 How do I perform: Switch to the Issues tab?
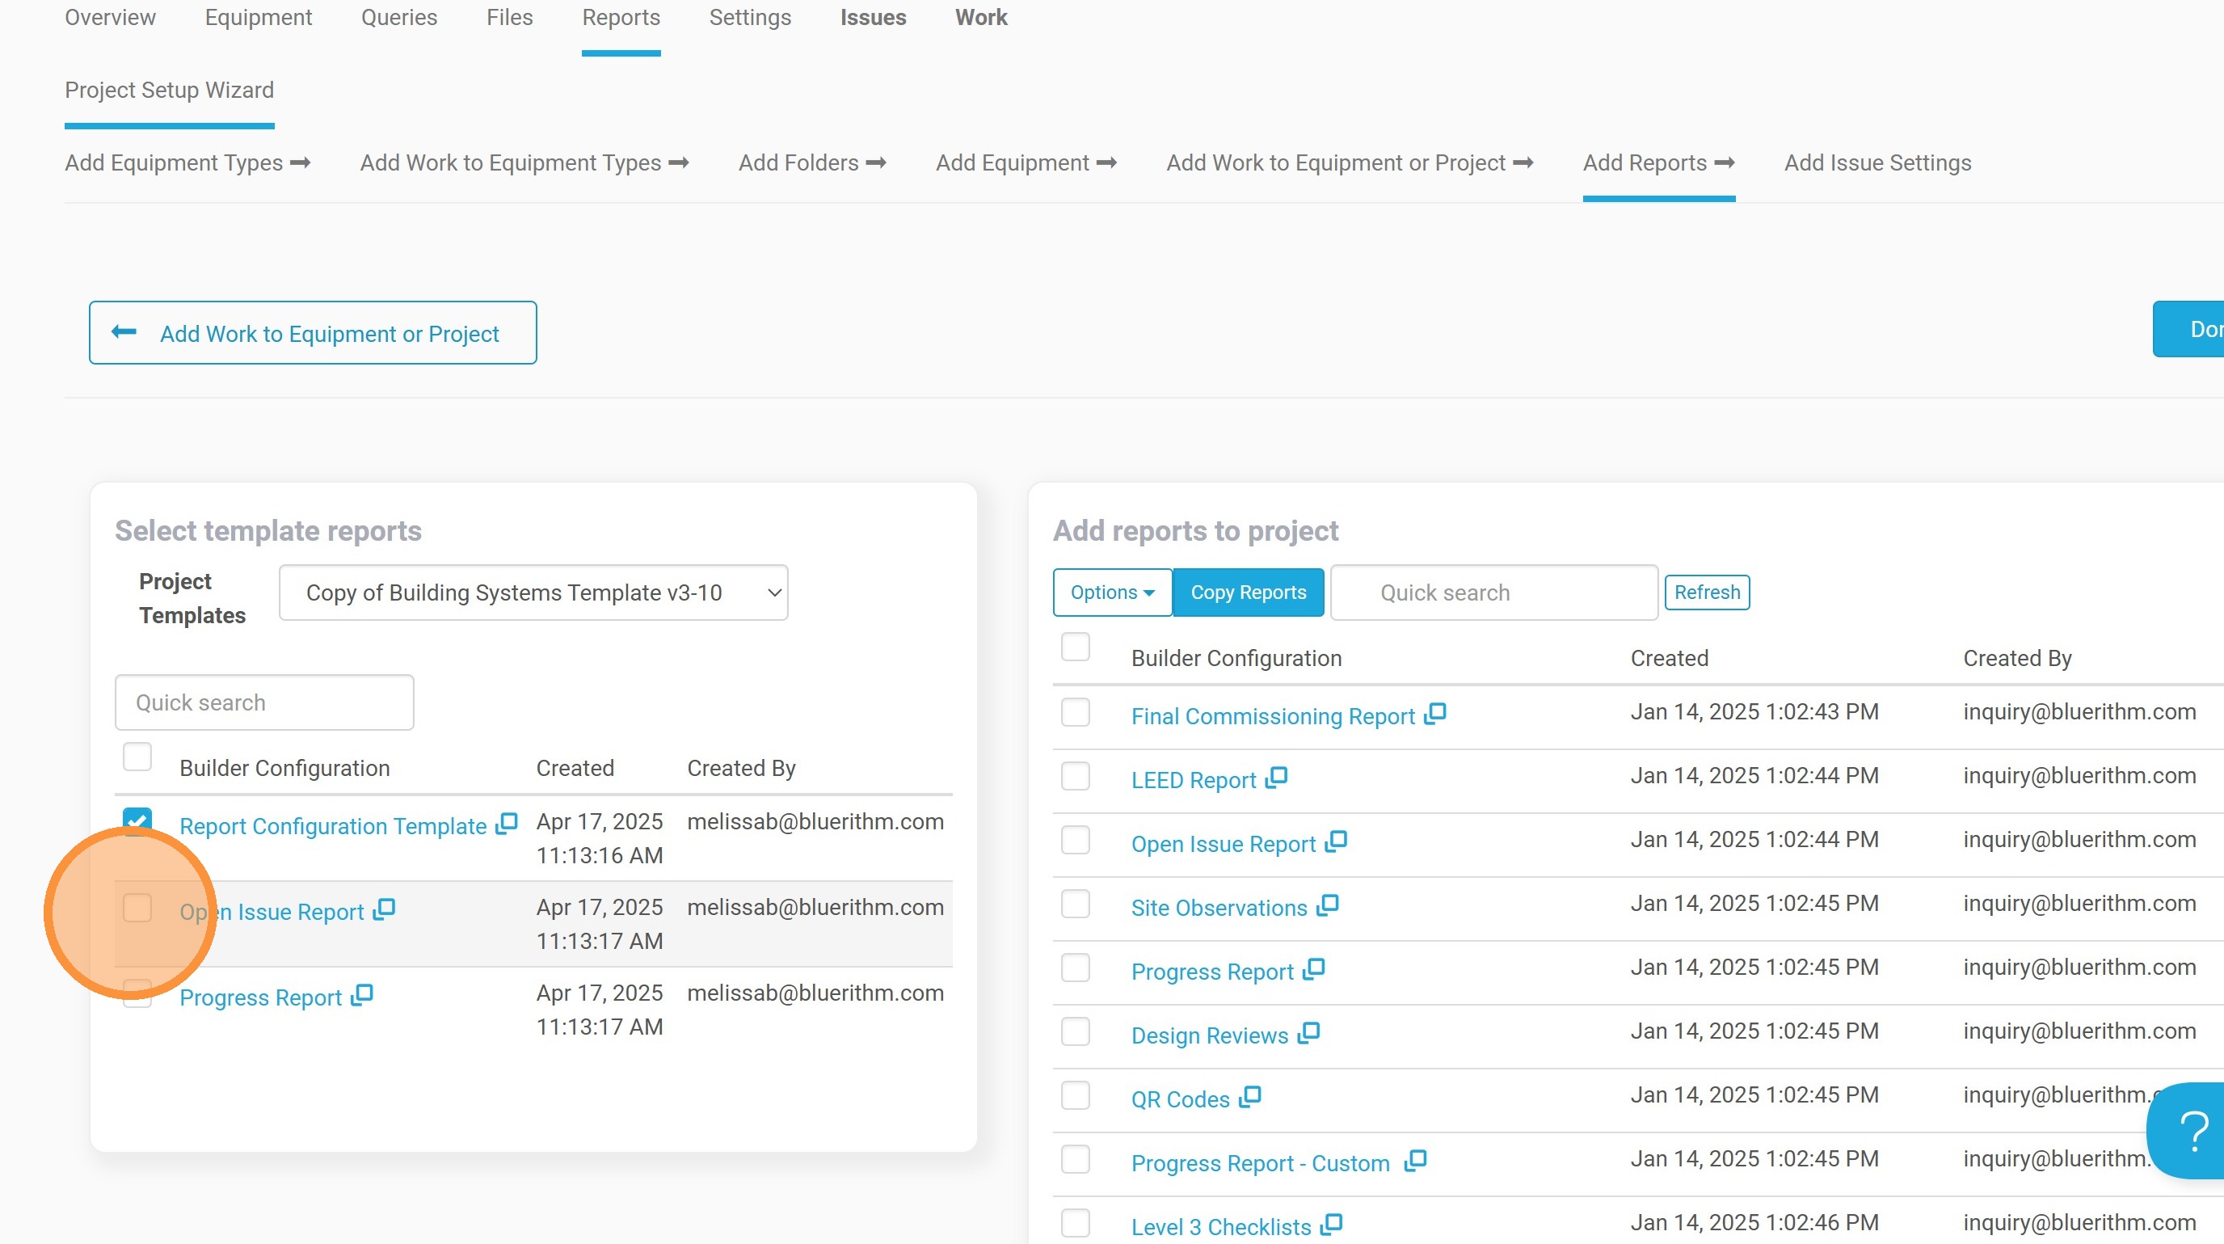point(873,17)
